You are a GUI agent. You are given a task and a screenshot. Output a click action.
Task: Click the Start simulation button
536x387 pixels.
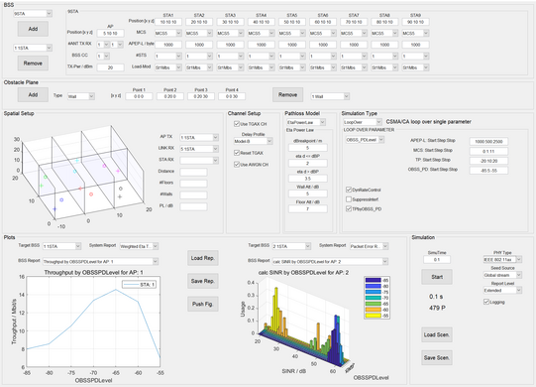437,277
